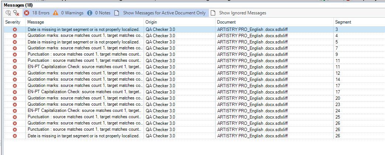Sort by the Severity column header
385x155 pixels.
[x=13, y=22]
